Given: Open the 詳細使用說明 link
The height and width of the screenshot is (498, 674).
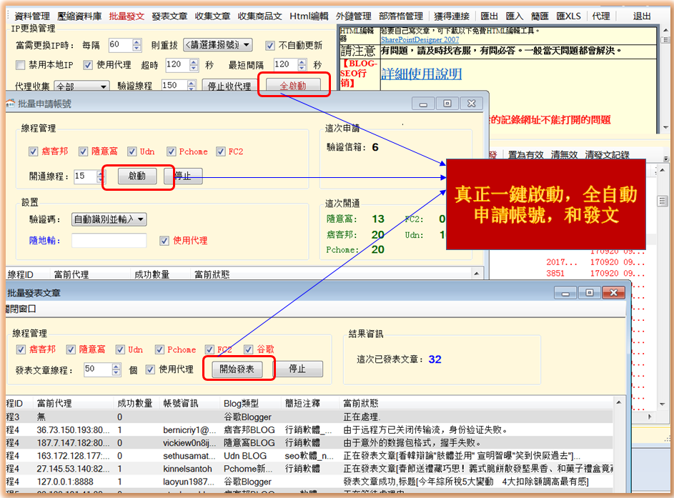Looking at the screenshot, I should [x=421, y=74].
